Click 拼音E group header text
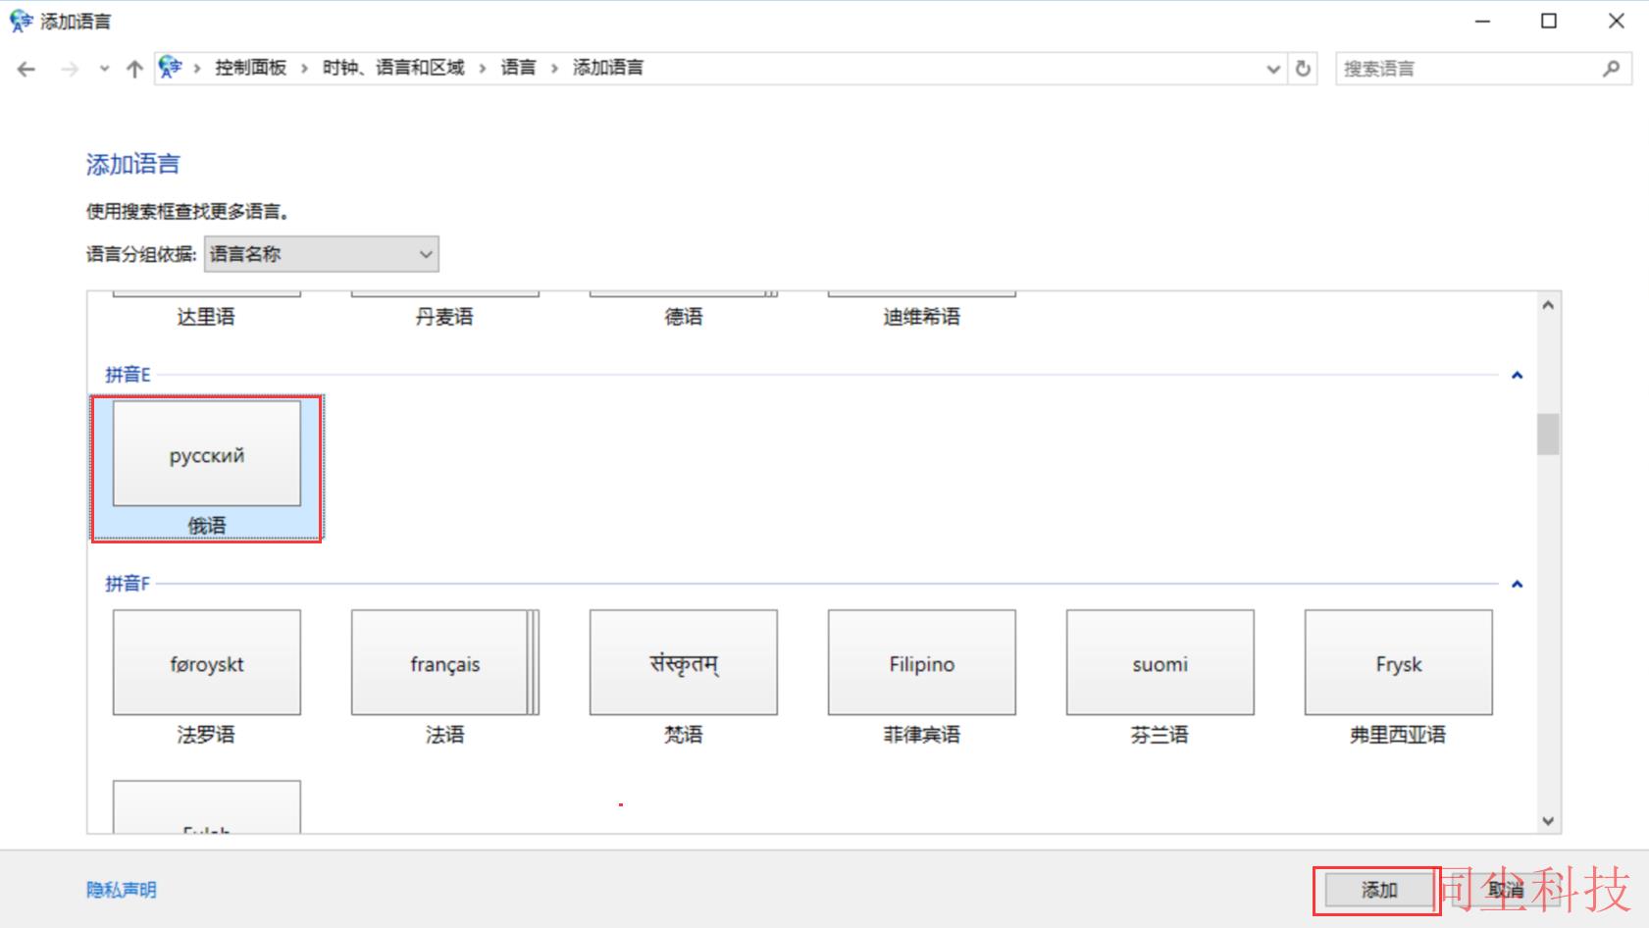 [x=128, y=375]
